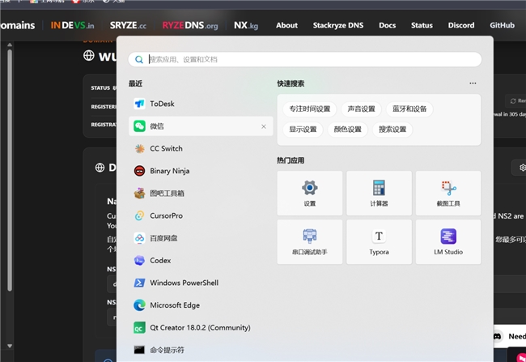
Task: Open the 计算器 Calculator tile
Action: coord(379,193)
